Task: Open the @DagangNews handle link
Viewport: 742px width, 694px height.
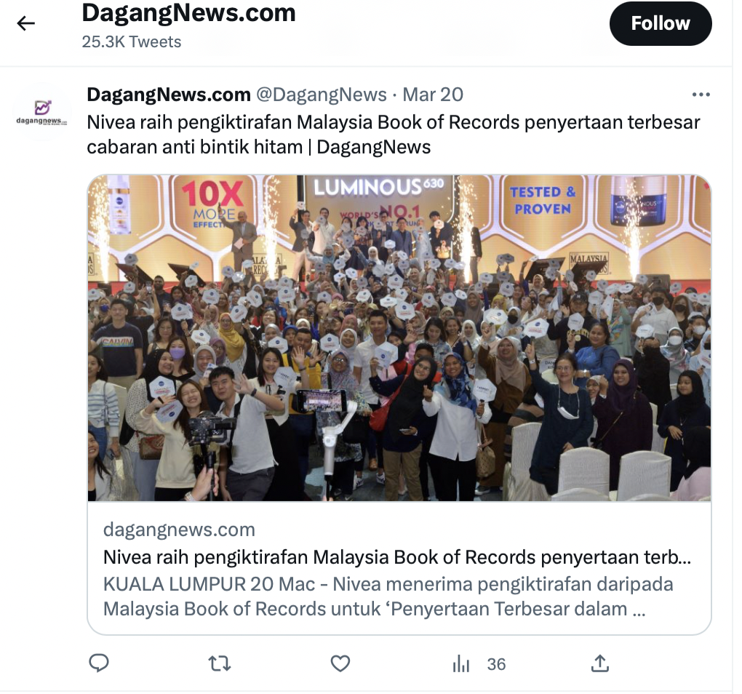Action: pyautogui.click(x=322, y=95)
